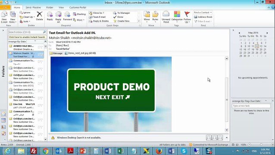Switch to the View tab
This screenshot has width=275, height=155.
pos(61,7)
